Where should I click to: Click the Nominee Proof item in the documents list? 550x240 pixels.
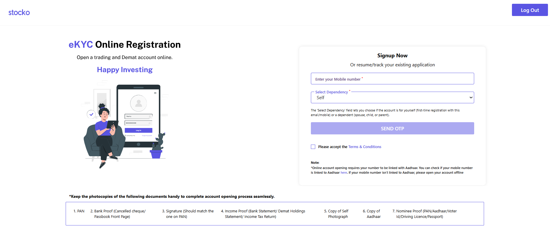(424, 214)
